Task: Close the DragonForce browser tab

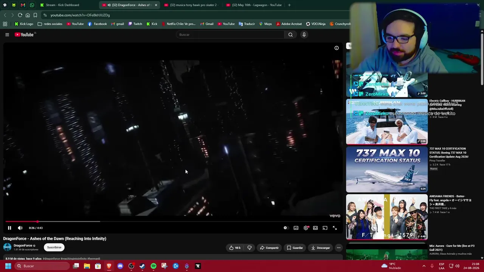Action: [x=156, y=5]
